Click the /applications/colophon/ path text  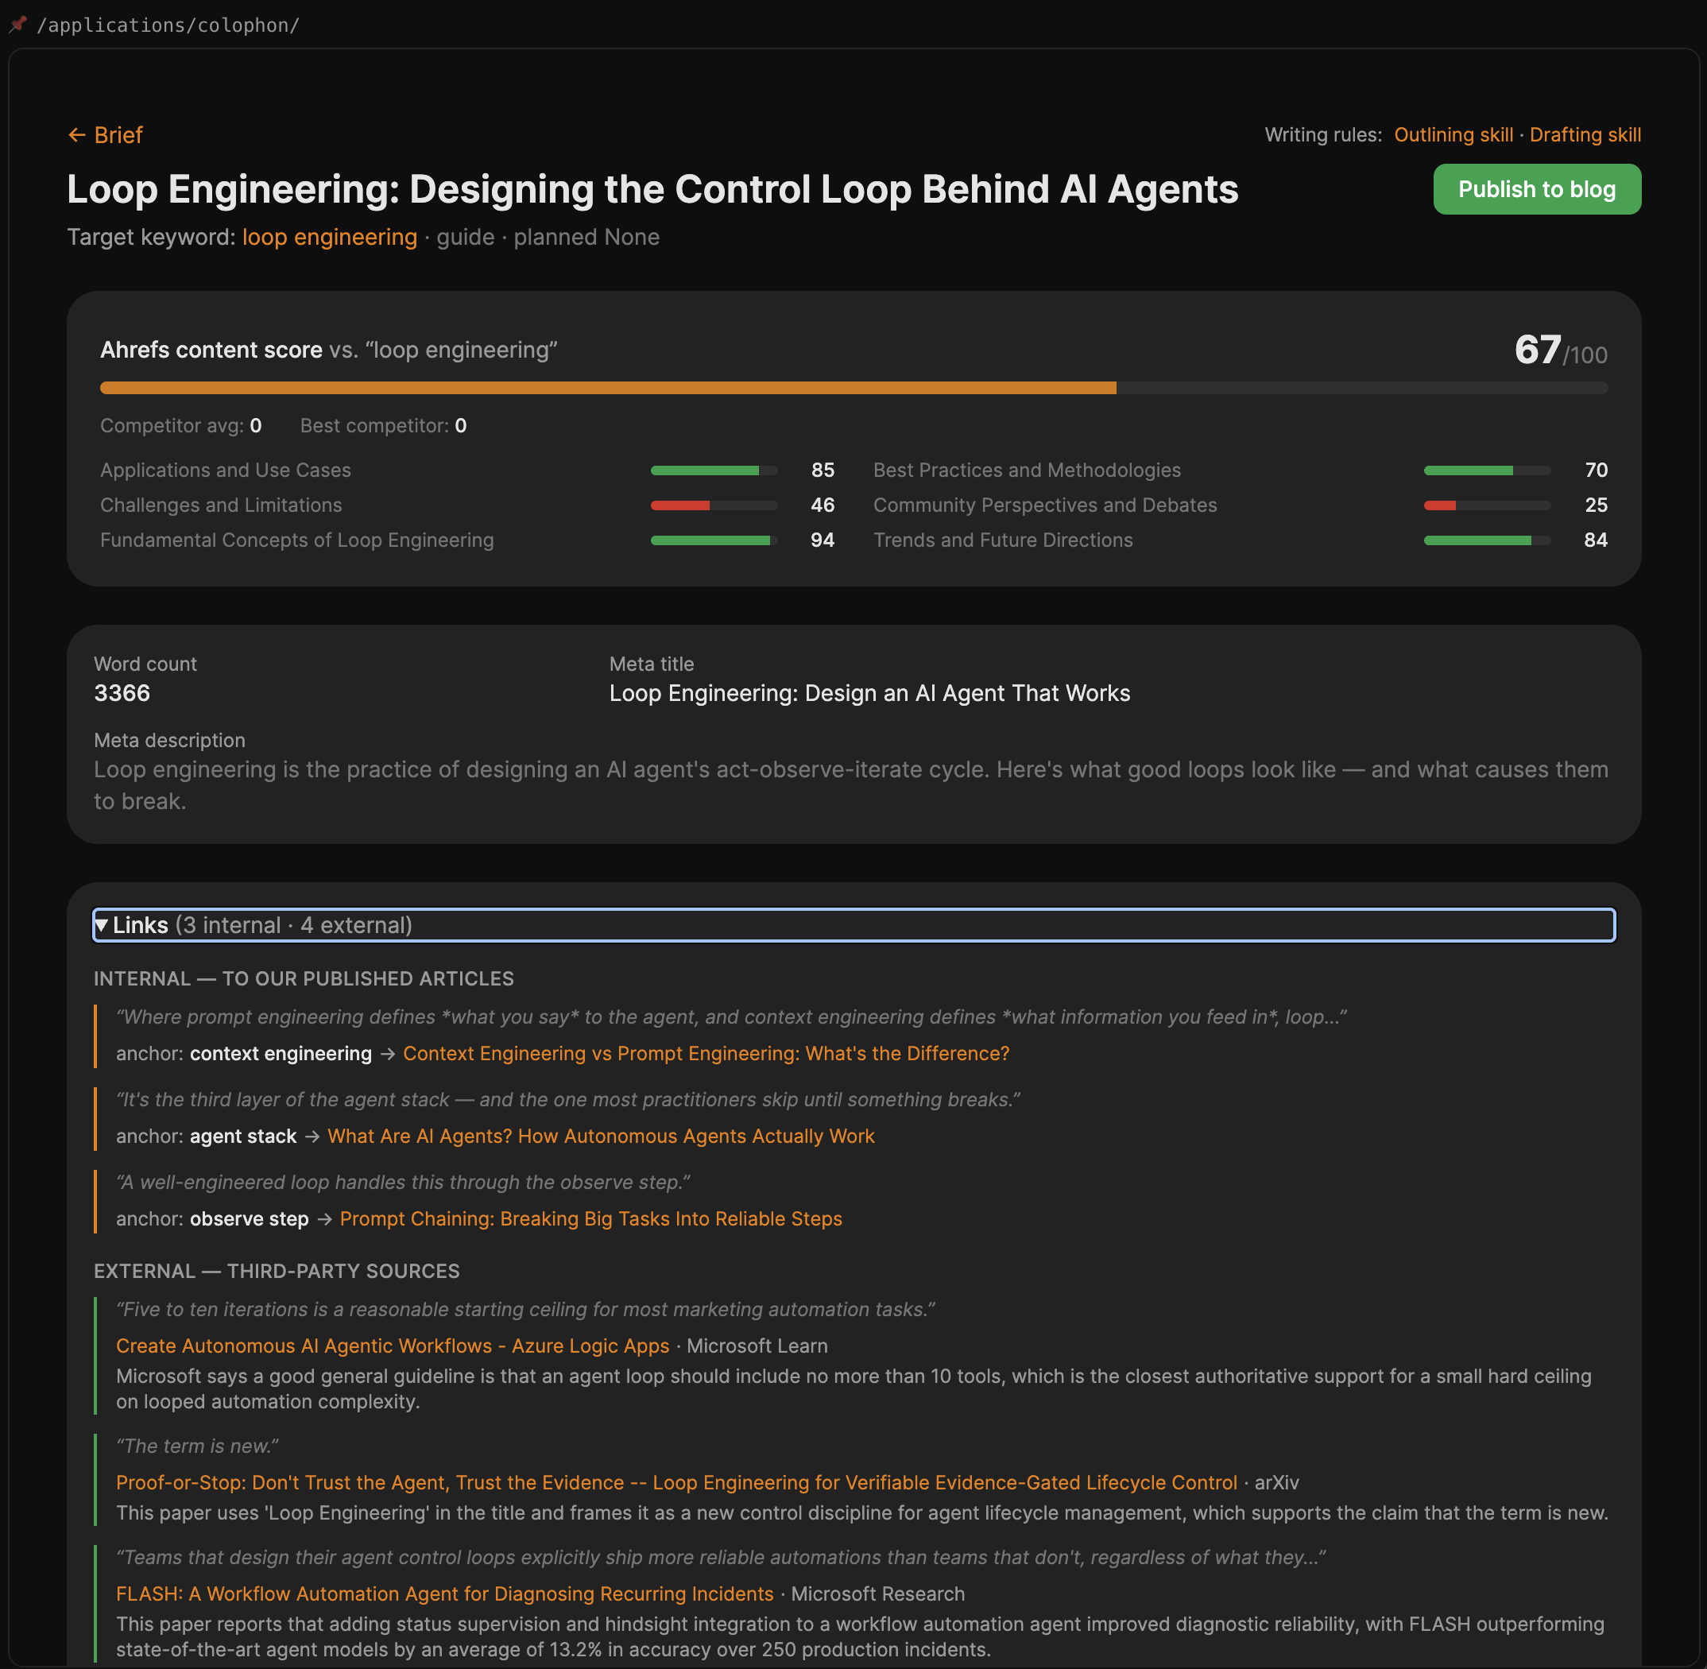click(x=168, y=25)
